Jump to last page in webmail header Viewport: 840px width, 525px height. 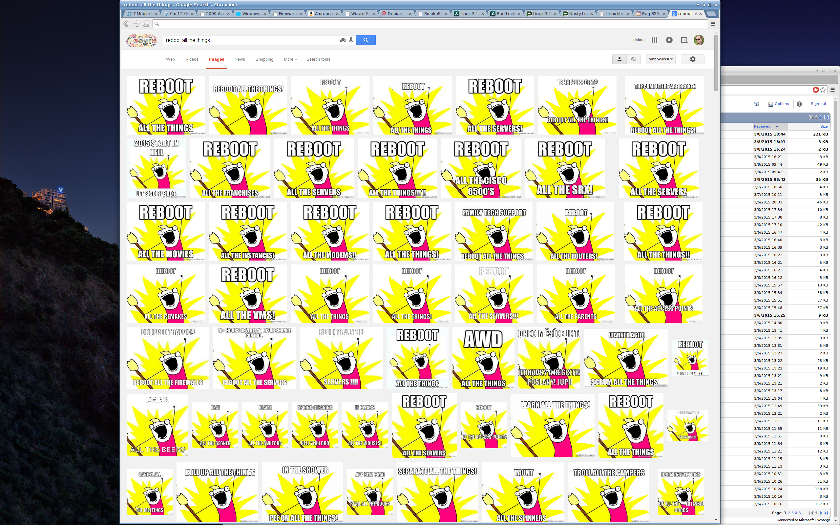coord(827,117)
